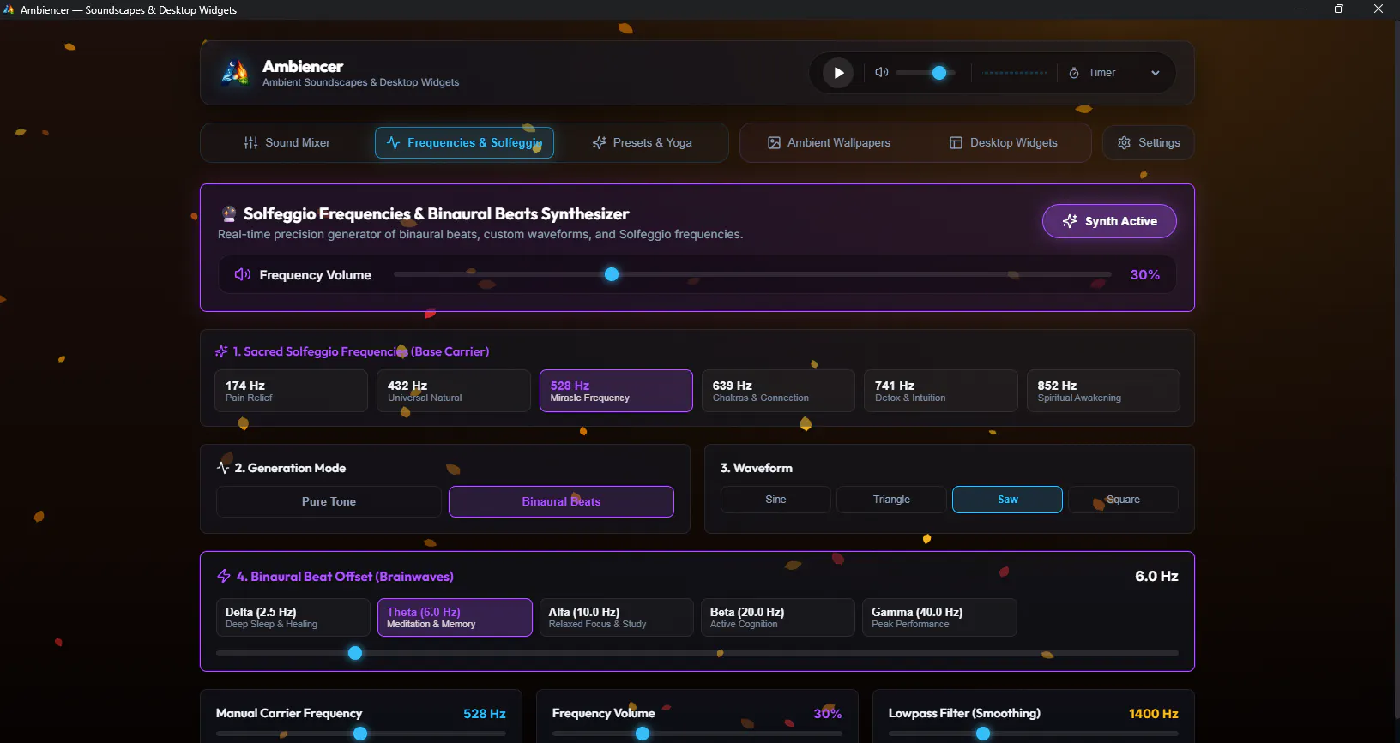Screen dimensions: 1400x743
Task: Close the Ambiencer window
Action: click(x=1379, y=9)
